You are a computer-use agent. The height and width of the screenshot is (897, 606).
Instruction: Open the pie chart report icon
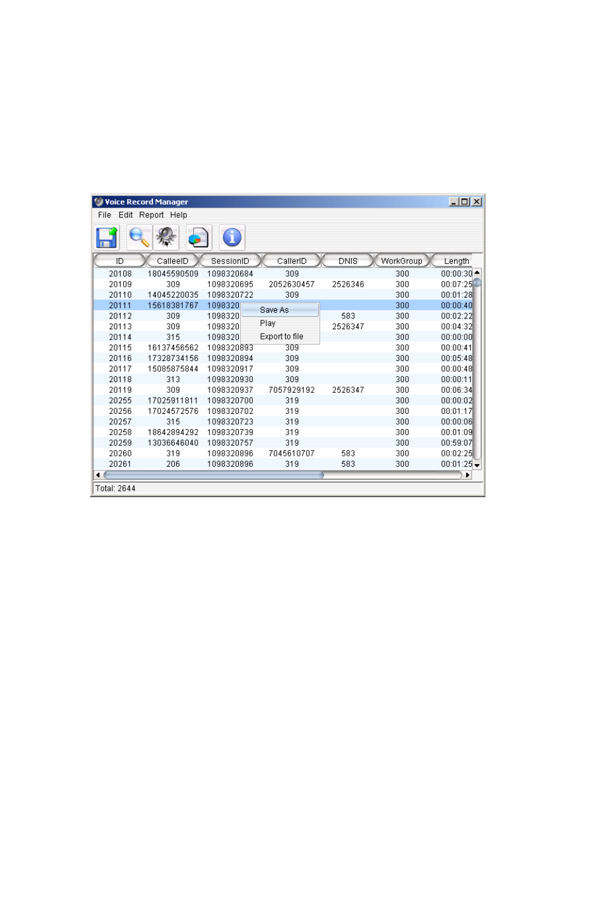[199, 238]
